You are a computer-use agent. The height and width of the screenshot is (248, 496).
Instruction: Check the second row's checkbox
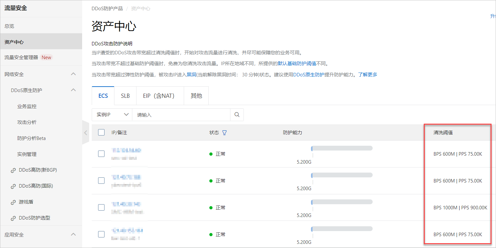pos(101,181)
